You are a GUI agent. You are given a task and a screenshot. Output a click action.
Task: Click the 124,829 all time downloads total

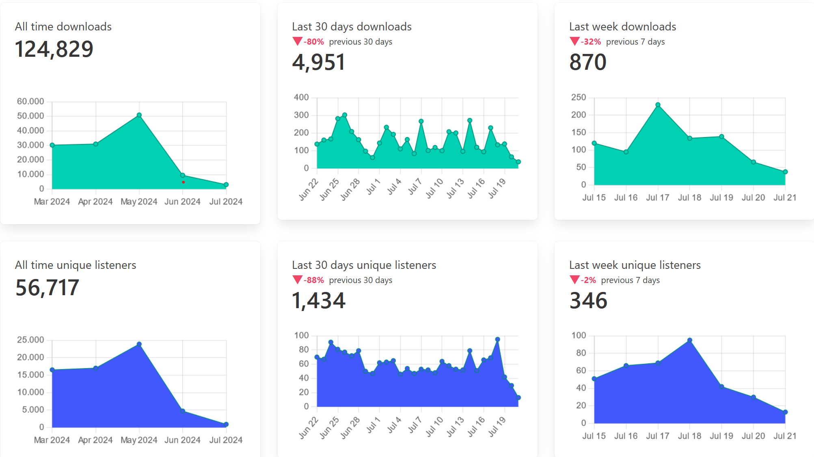(x=54, y=49)
